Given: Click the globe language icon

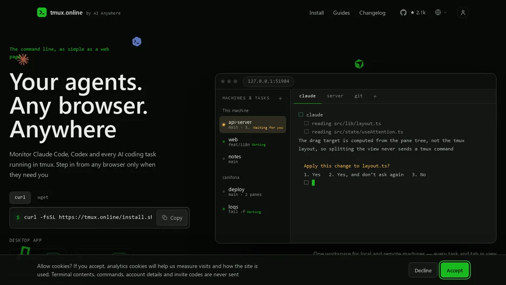Looking at the screenshot, I should point(438,12).
